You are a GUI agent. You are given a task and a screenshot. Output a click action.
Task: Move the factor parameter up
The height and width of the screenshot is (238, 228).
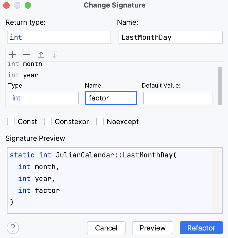click(x=41, y=55)
